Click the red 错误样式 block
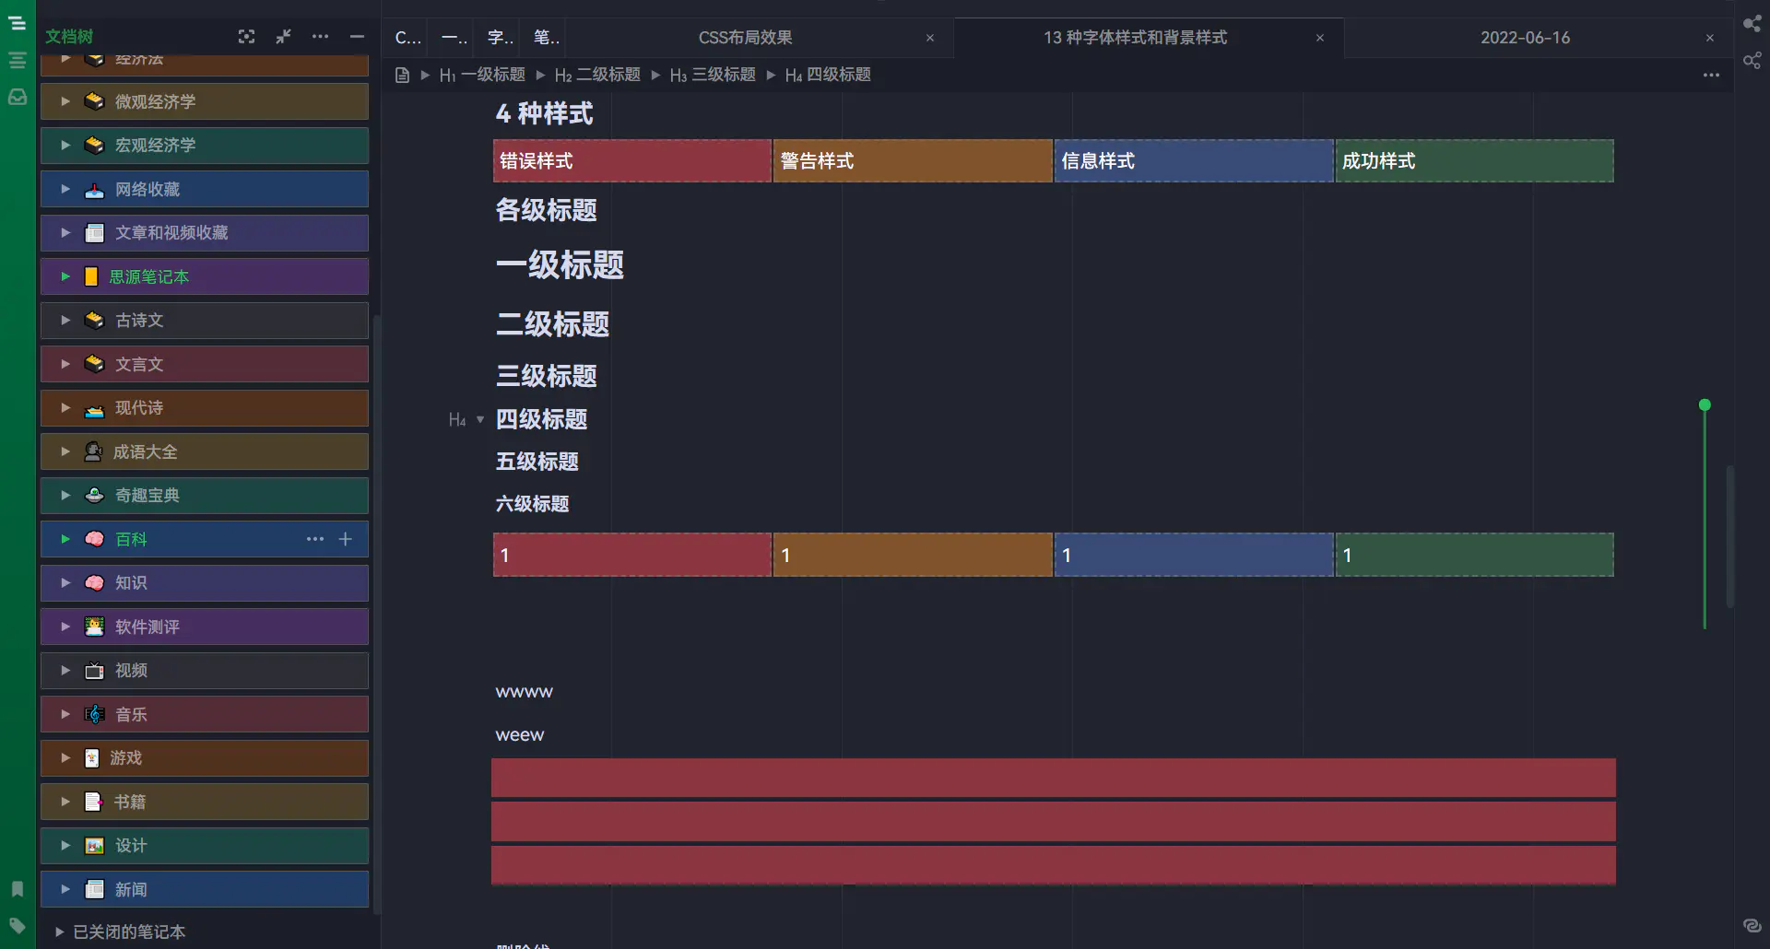 (632, 161)
